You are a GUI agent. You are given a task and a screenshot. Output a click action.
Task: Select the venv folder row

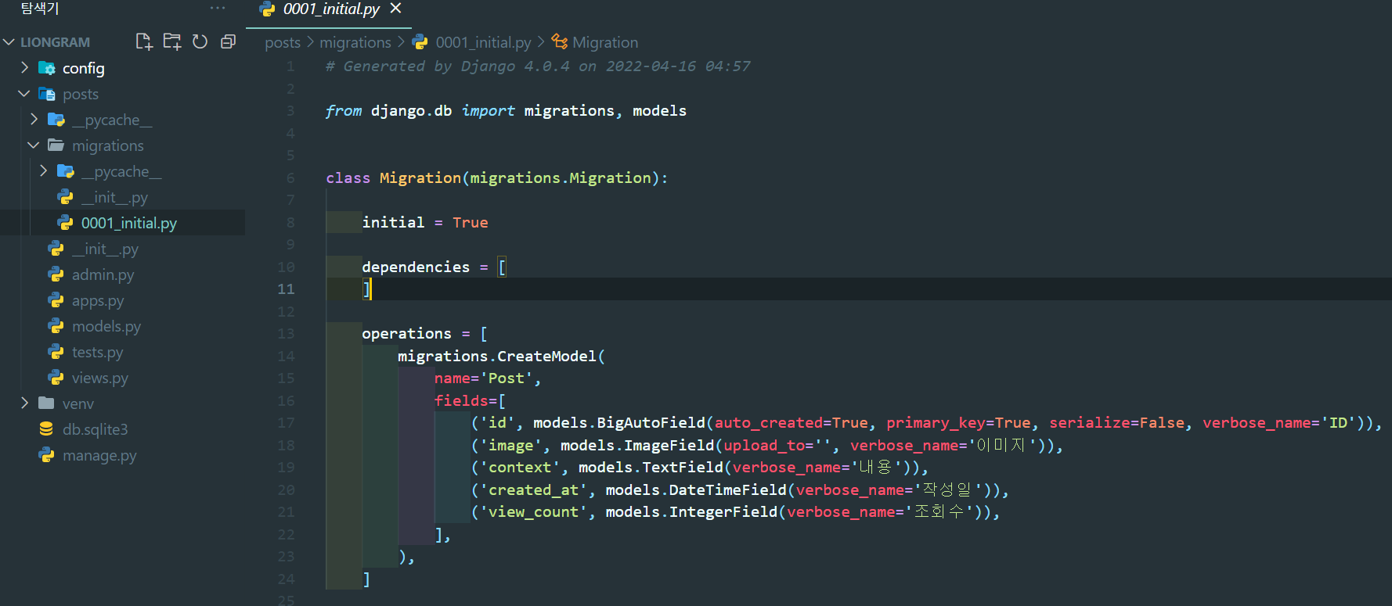coord(122,403)
